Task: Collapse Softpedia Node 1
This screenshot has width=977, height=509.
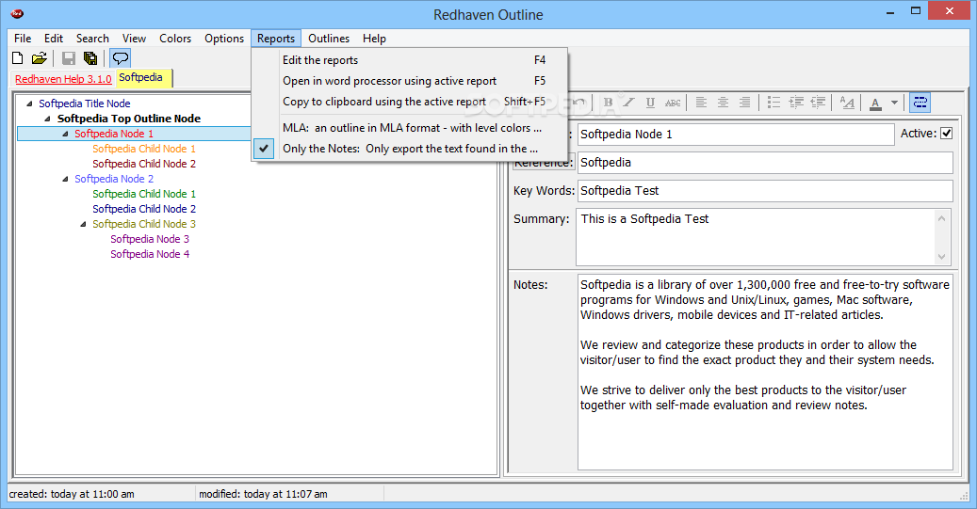Action: [65, 134]
